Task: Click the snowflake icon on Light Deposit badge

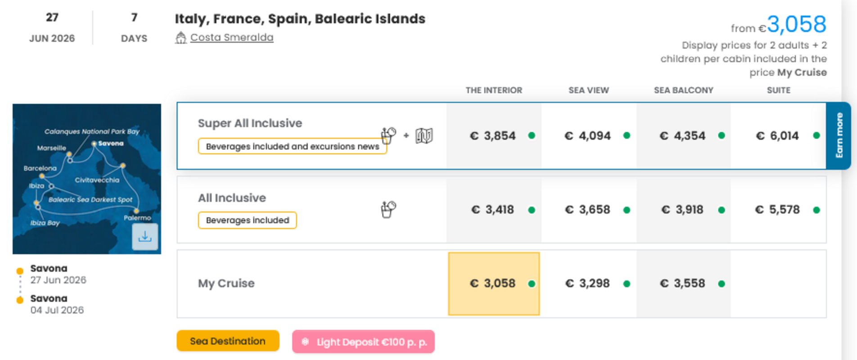Action: [x=305, y=342]
